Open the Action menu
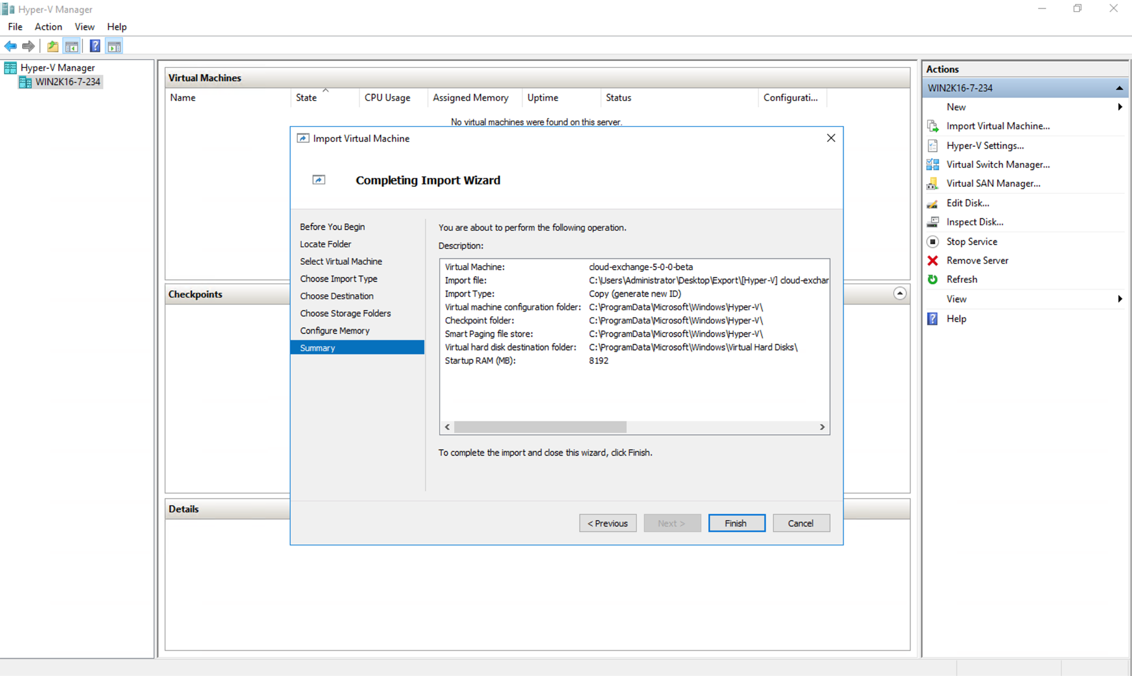Screen dimensions: 1132x676 (49, 27)
